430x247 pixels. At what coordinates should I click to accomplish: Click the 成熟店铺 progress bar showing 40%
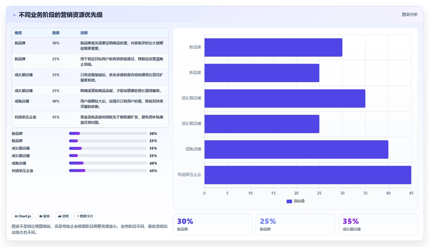click(x=108, y=163)
